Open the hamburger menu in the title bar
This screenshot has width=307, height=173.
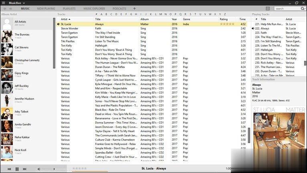click(3, 3)
